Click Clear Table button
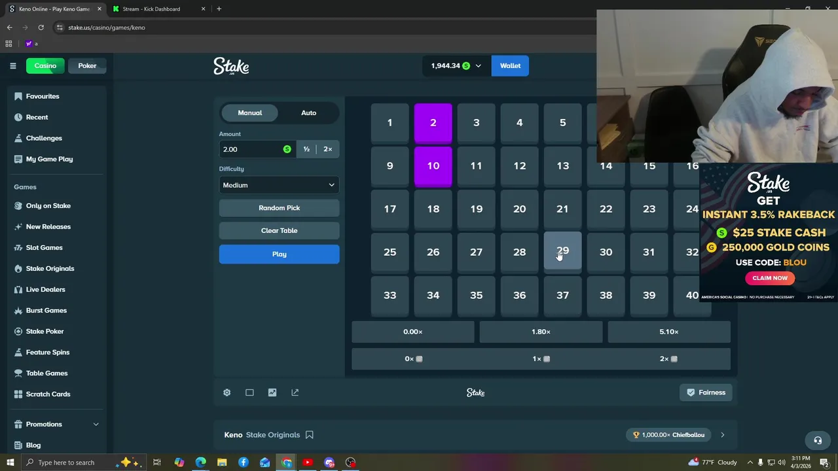 coord(279,230)
